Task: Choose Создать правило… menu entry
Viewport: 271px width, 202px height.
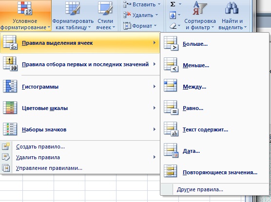Action: point(80,147)
